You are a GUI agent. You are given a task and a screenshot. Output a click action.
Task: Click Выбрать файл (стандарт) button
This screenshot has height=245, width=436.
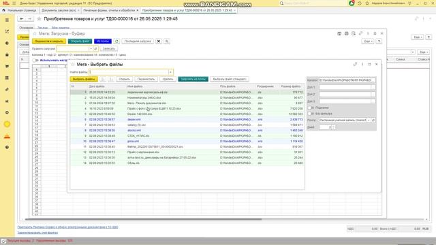[x=230, y=79]
